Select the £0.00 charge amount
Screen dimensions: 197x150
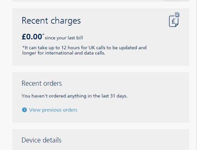tap(32, 36)
